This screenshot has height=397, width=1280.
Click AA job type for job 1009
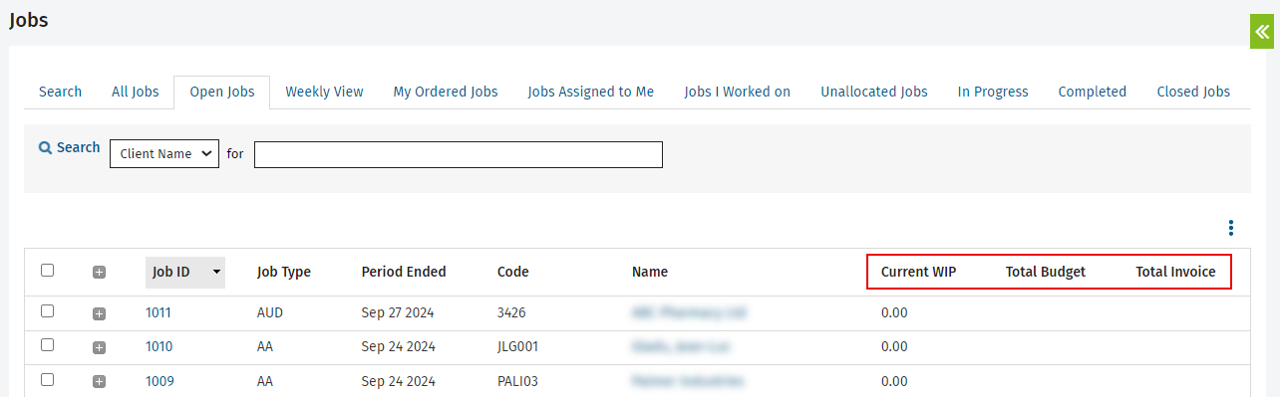(265, 381)
